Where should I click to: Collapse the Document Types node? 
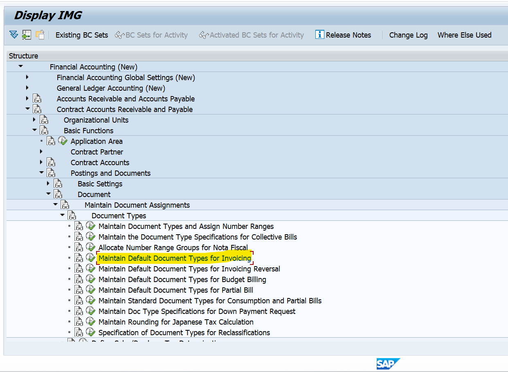pos(62,215)
